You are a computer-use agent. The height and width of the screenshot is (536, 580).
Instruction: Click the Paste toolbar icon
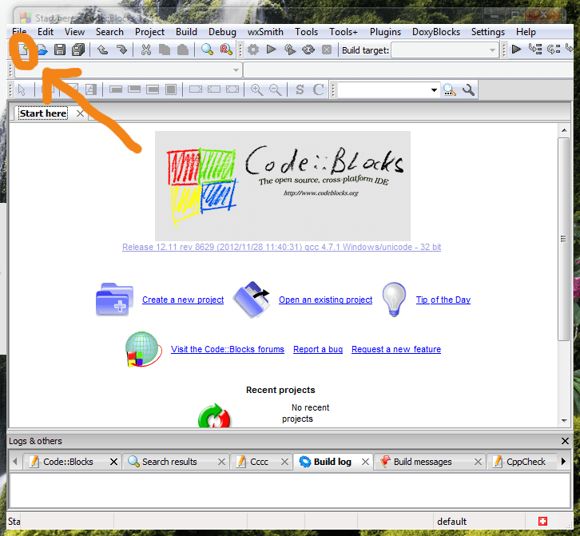[x=183, y=50]
